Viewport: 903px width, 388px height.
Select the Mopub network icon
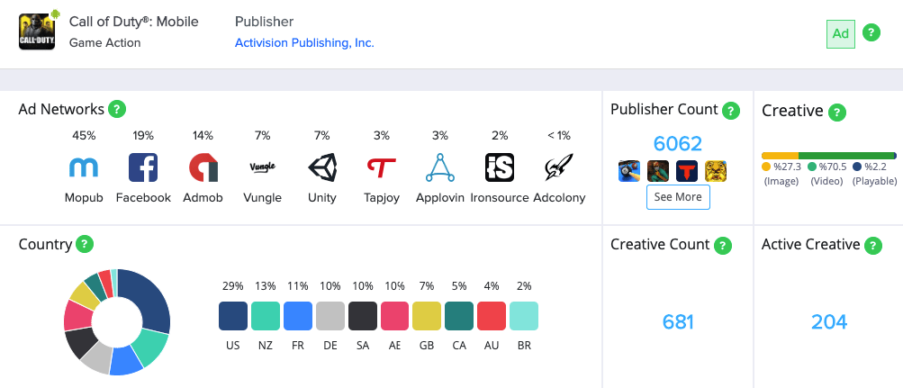click(x=84, y=167)
